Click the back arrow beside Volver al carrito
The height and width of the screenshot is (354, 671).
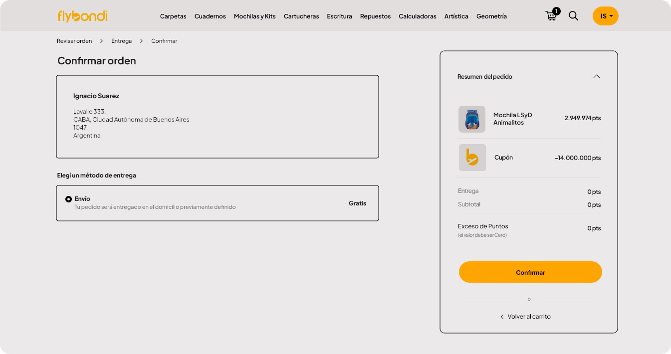[x=502, y=317]
